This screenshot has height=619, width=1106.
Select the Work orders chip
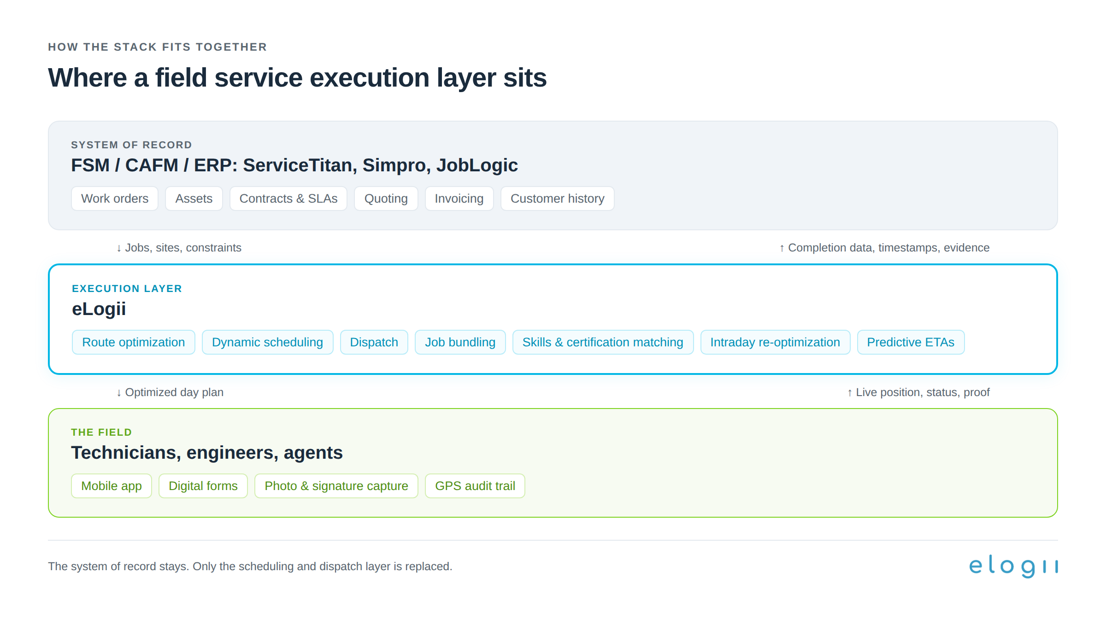coord(115,199)
